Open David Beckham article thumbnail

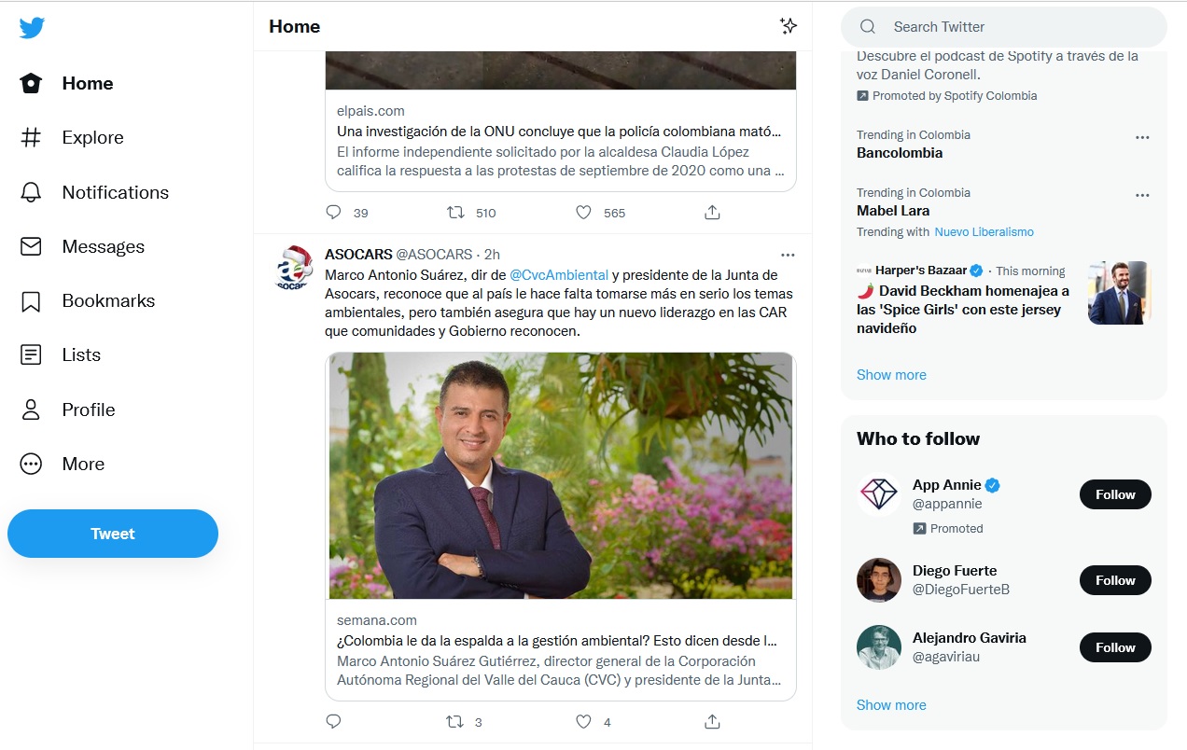click(1120, 293)
